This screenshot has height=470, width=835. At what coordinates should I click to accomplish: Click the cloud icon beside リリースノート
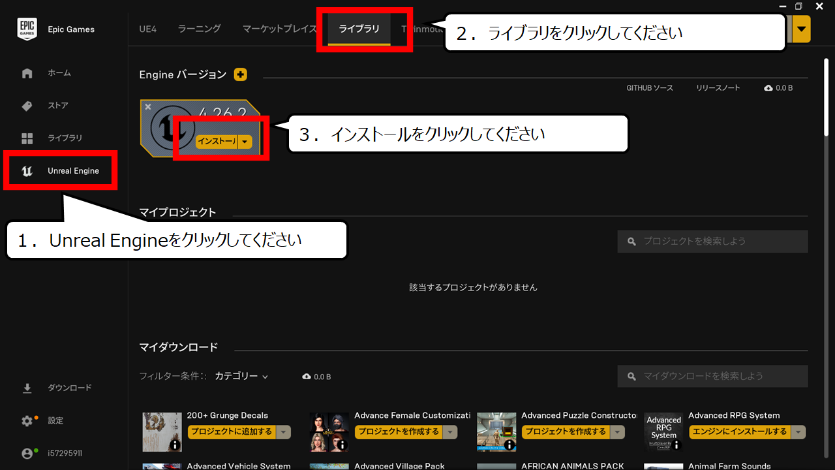coord(768,88)
